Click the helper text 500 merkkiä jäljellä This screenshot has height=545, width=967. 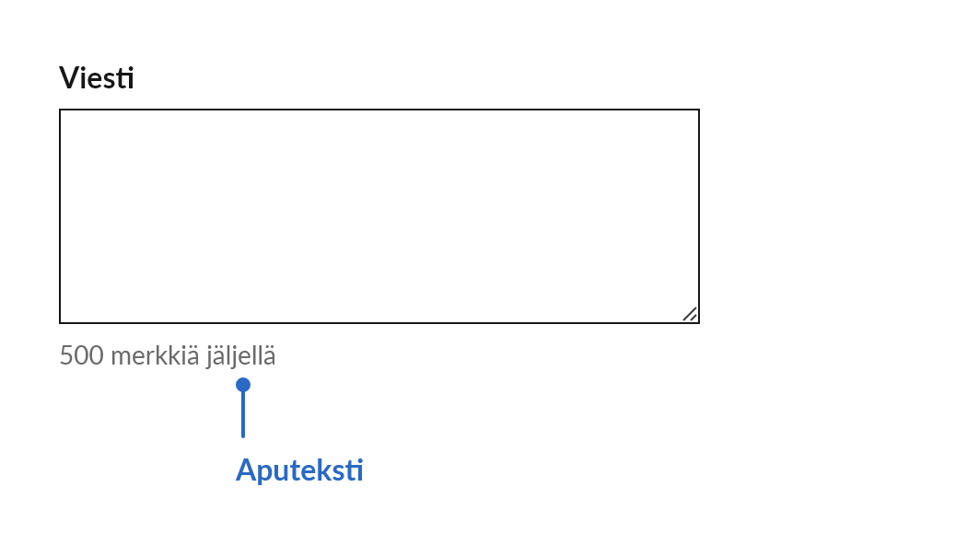(x=168, y=355)
